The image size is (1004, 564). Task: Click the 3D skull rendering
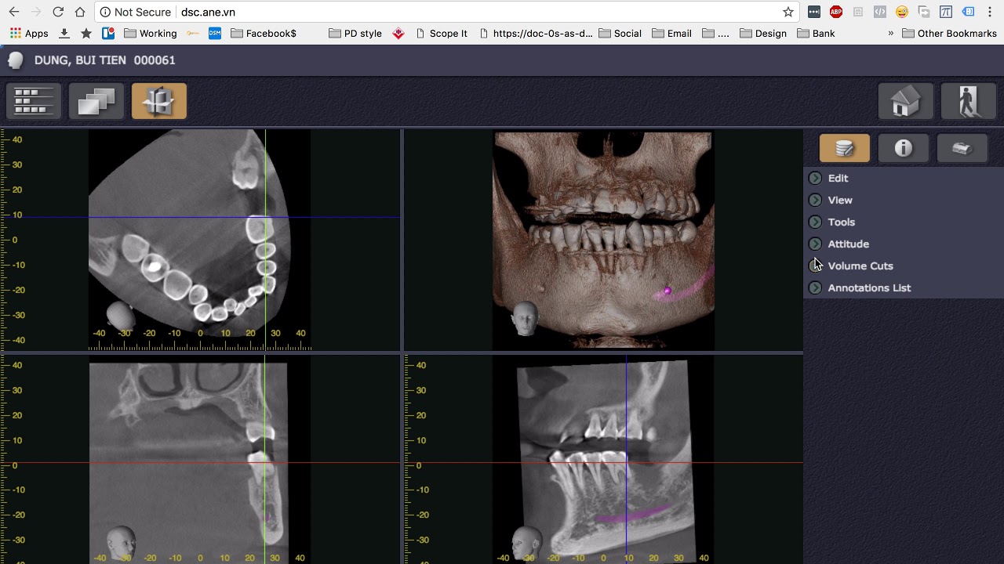pyautogui.click(x=603, y=240)
